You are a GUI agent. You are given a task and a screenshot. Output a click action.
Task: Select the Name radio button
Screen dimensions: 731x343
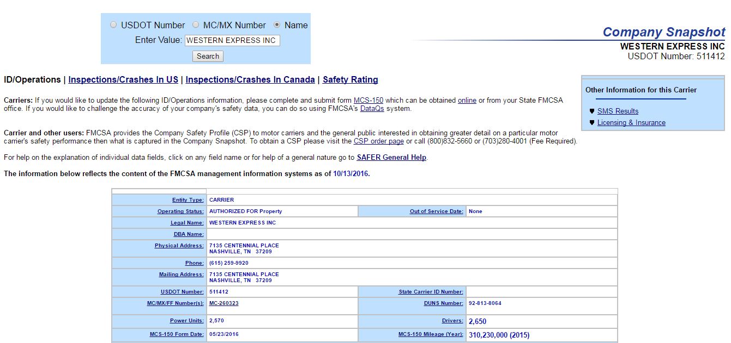click(277, 25)
